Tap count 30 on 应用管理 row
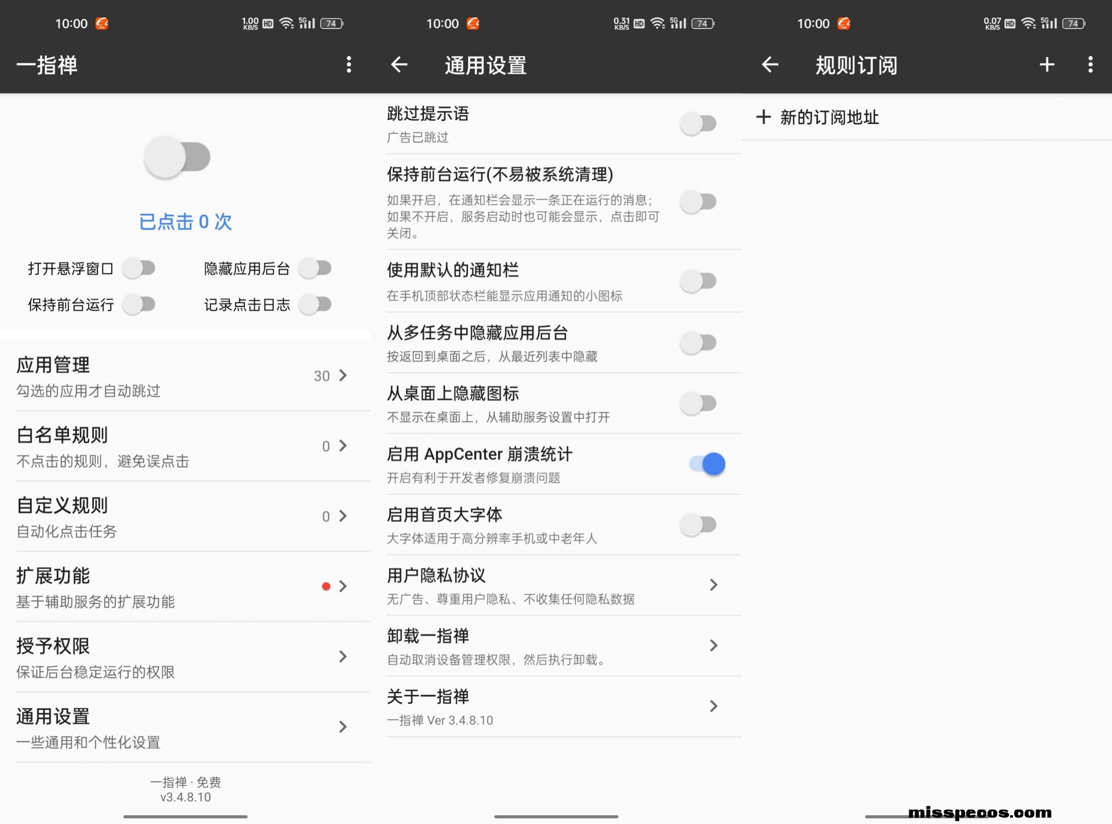Screen dimensions: 1112x824 pyautogui.click(x=321, y=376)
